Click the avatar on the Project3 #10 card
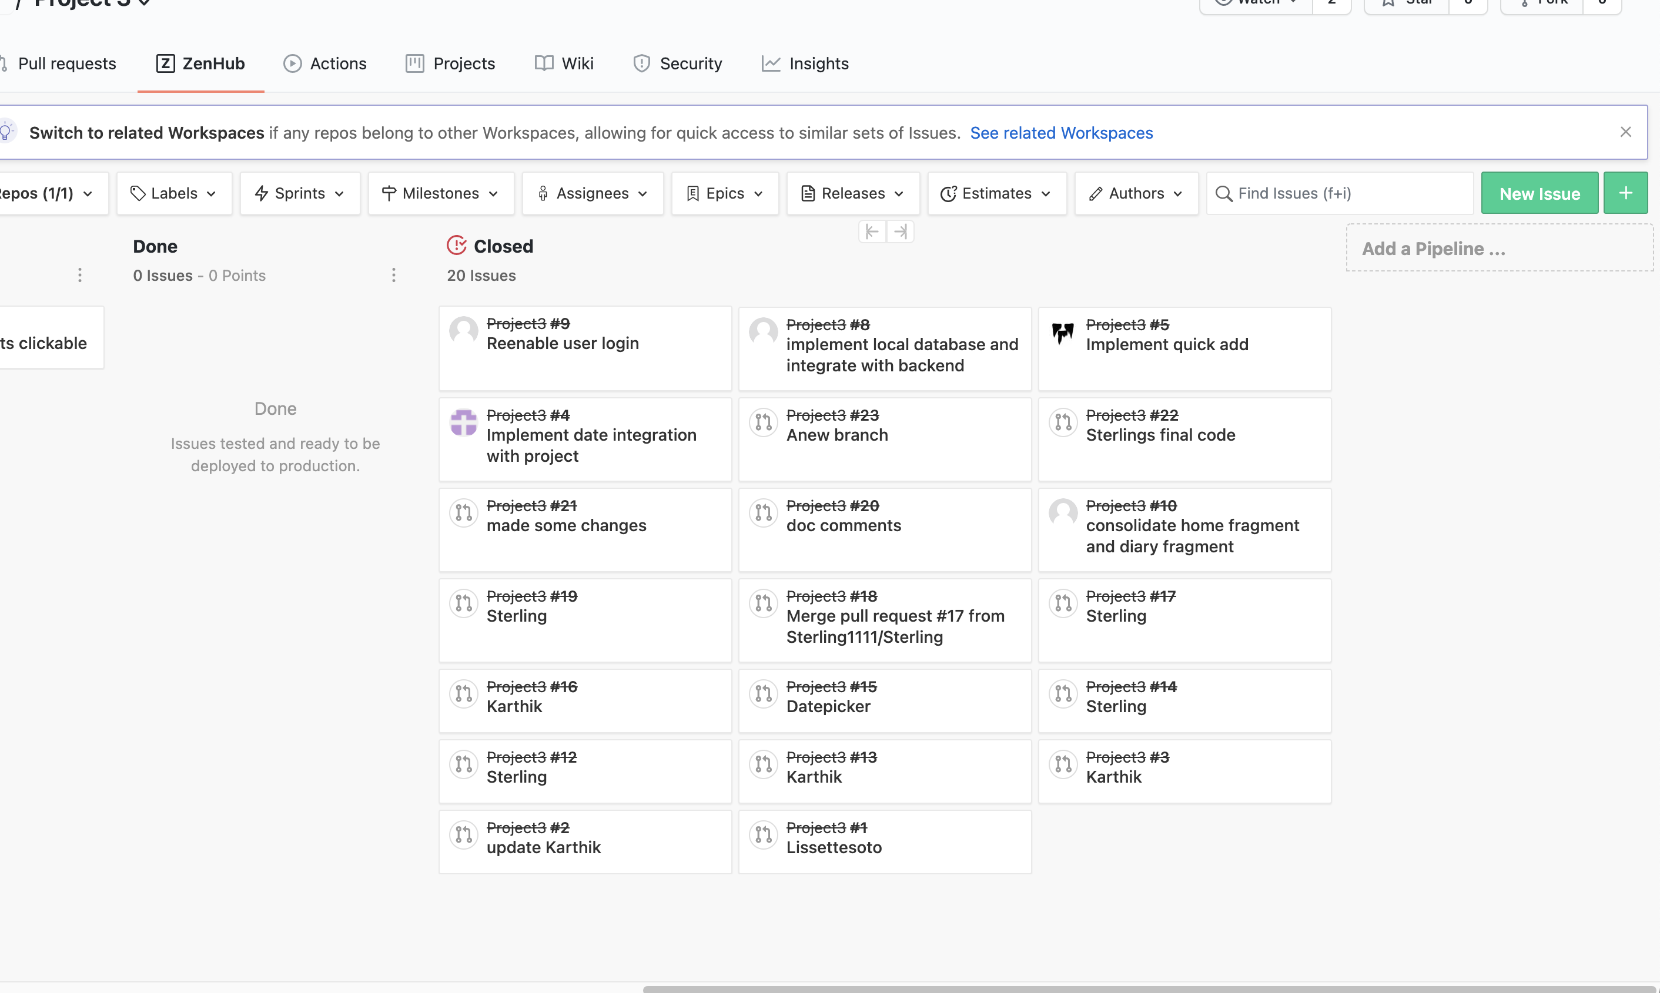Image resolution: width=1660 pixels, height=993 pixels. [1063, 512]
